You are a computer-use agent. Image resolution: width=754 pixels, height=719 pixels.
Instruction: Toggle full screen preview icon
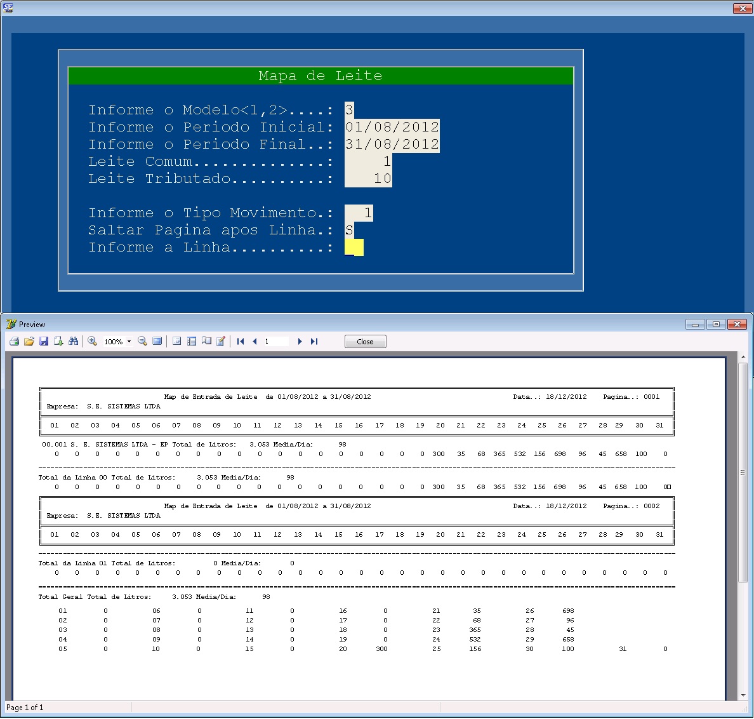coord(157,341)
